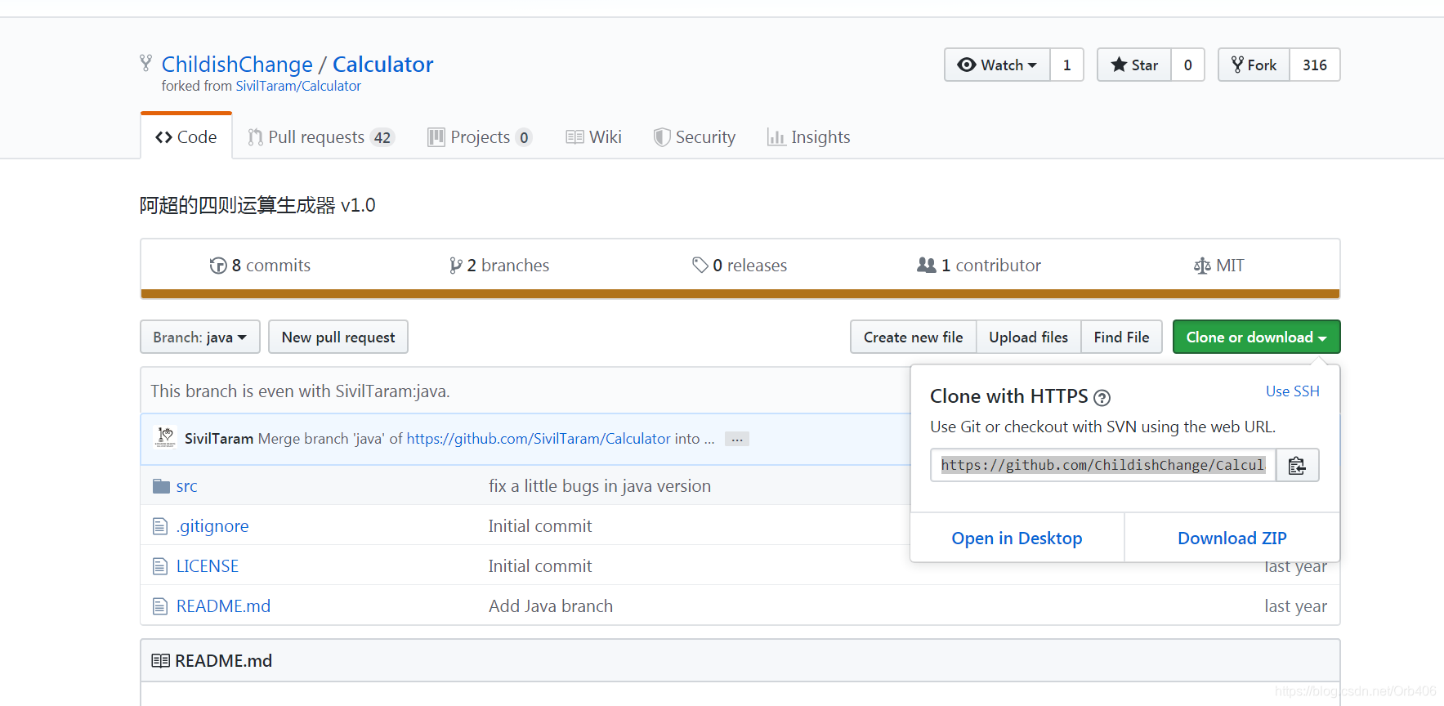Open the LICENSE row 'Initial commit' message
This screenshot has width=1444, height=706.
point(540,566)
